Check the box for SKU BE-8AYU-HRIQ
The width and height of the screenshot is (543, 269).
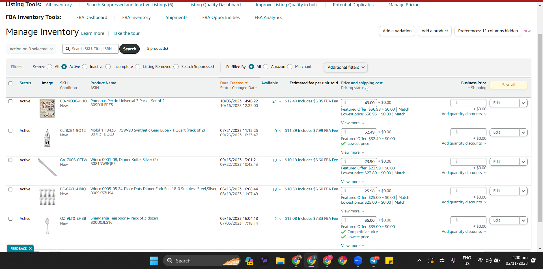[x=10, y=190]
